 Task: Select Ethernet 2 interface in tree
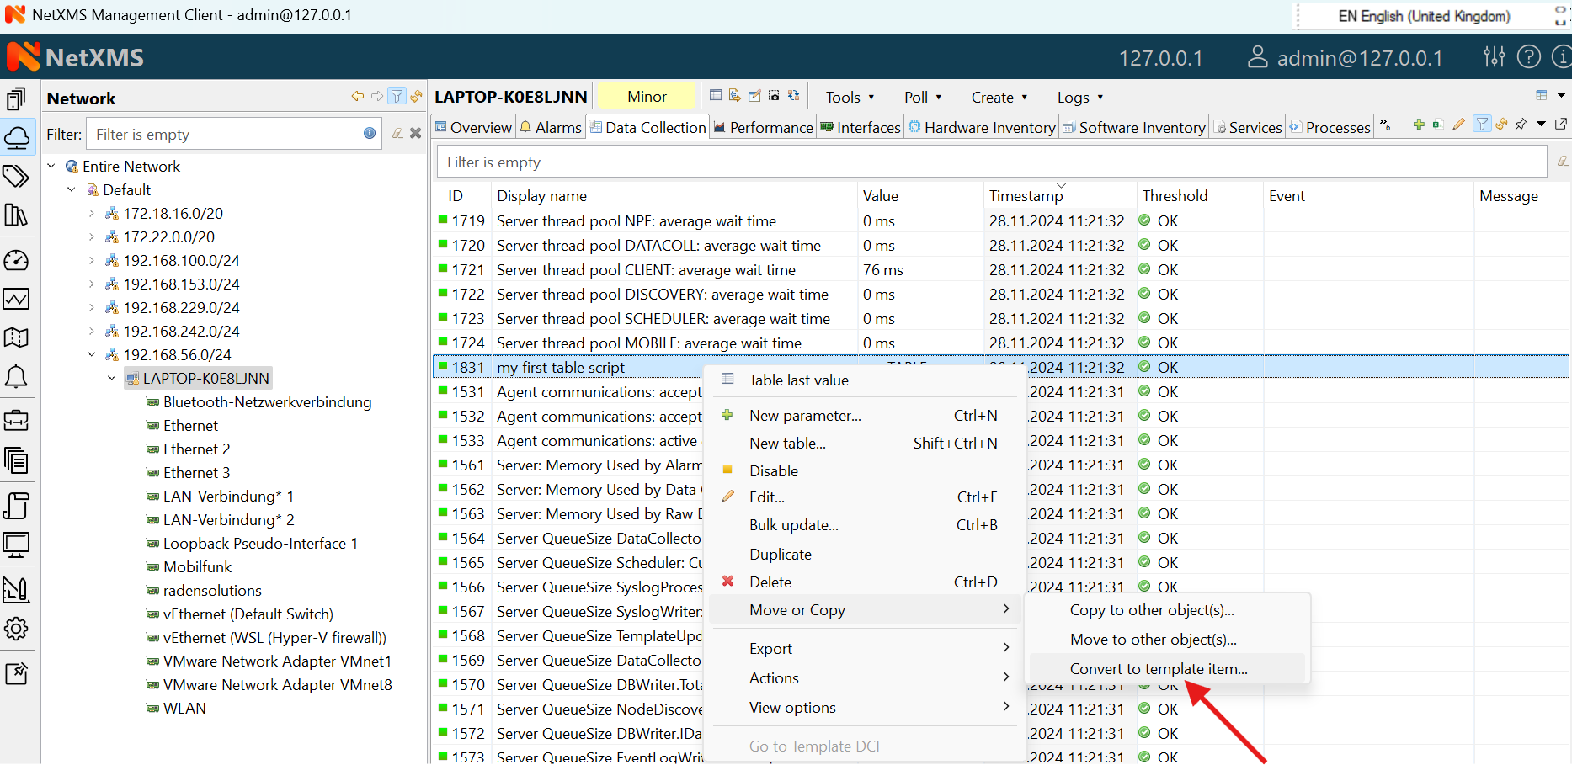coord(196,449)
